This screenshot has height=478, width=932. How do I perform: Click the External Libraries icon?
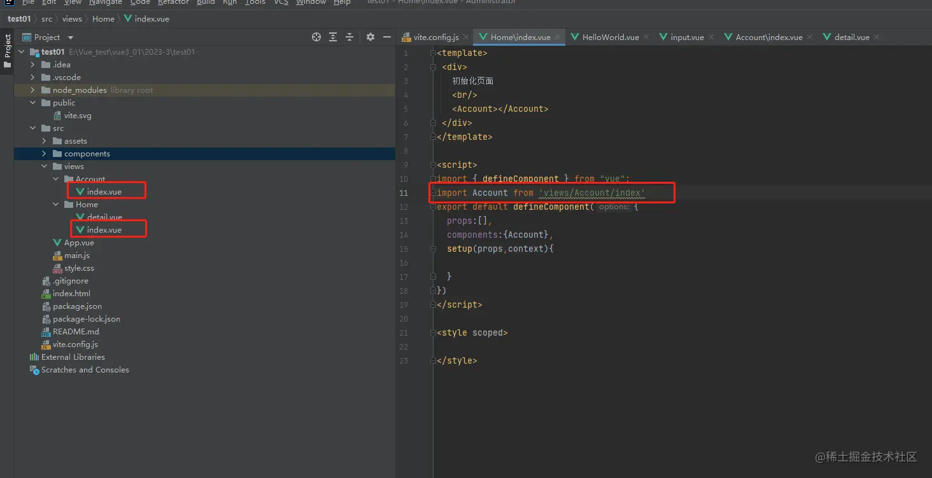34,357
